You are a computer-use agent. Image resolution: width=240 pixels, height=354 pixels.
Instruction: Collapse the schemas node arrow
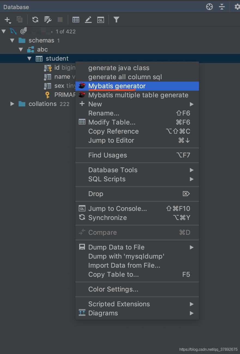[12, 40]
